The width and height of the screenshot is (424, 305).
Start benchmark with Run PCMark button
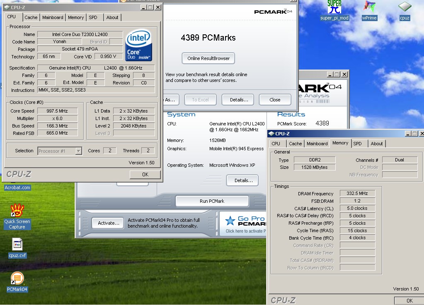[212, 201]
